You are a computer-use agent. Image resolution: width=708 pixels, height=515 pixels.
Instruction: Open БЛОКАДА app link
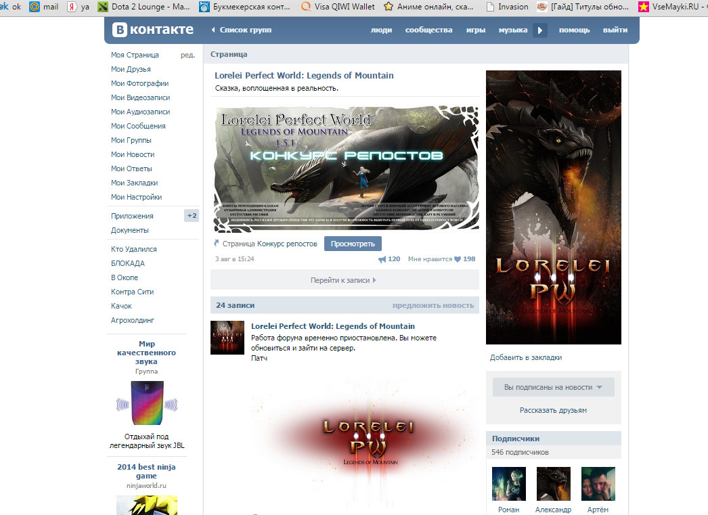click(128, 263)
